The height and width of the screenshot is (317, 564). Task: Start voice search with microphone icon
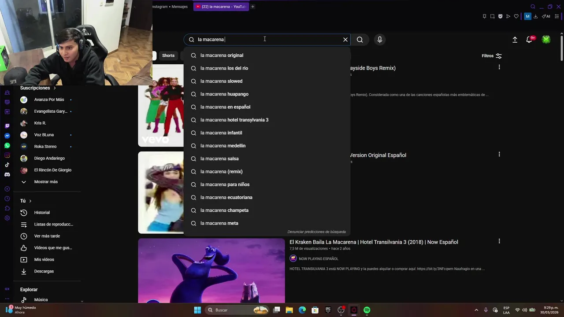pos(380,40)
